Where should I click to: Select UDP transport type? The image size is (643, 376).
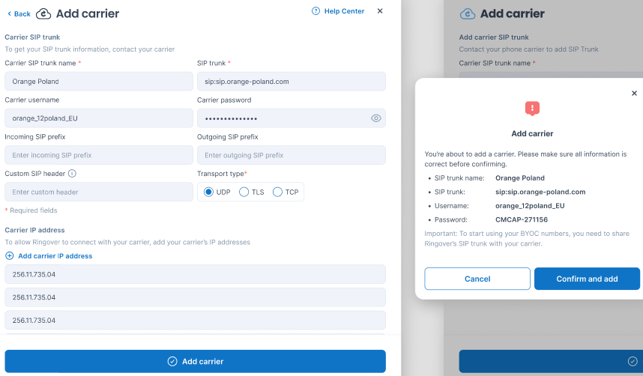(x=209, y=192)
